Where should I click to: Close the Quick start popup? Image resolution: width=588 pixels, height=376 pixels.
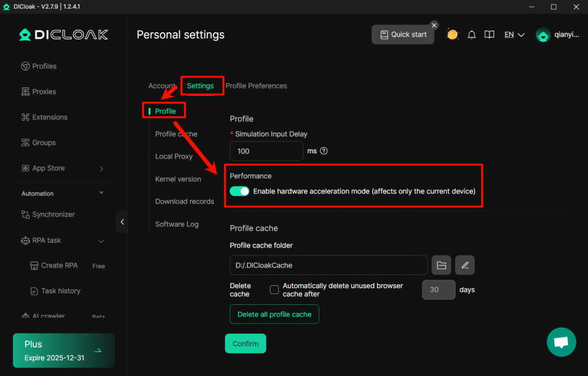point(434,25)
